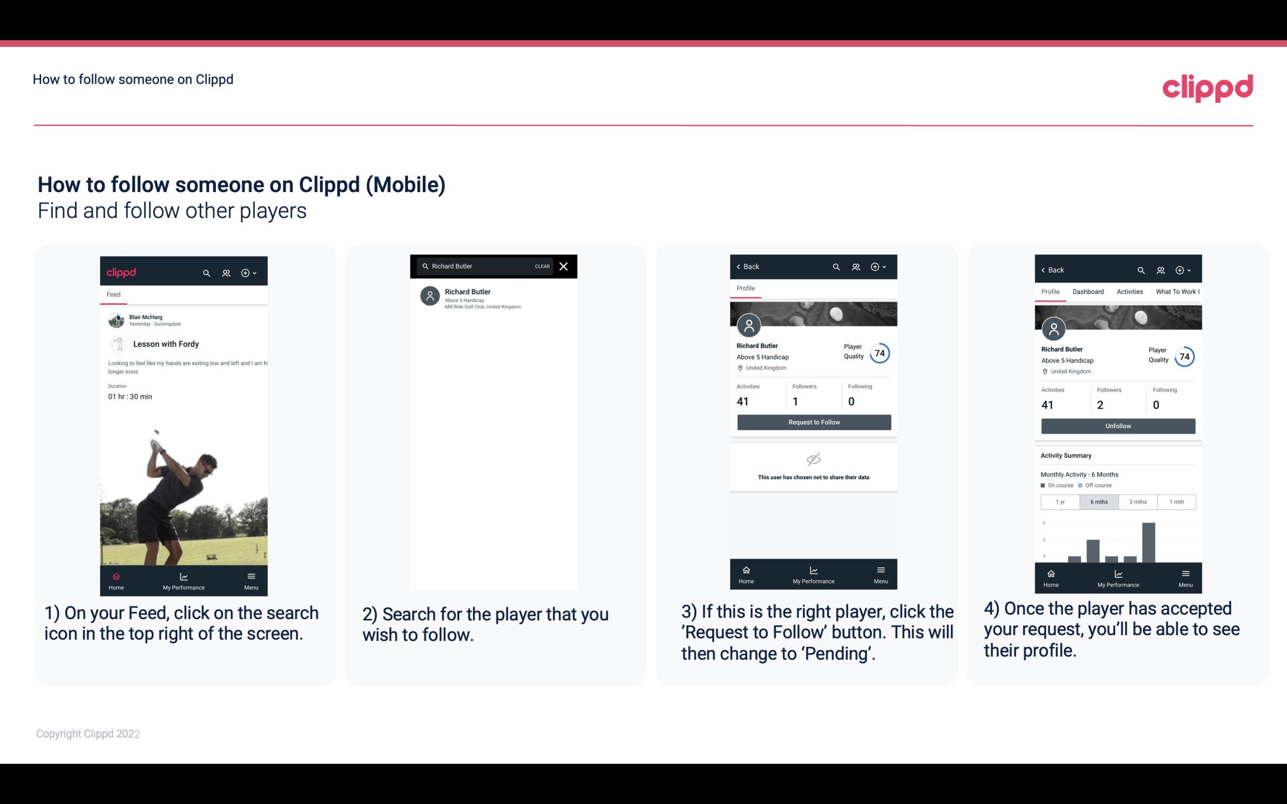Click the Home icon in bottom navigation

[117, 573]
